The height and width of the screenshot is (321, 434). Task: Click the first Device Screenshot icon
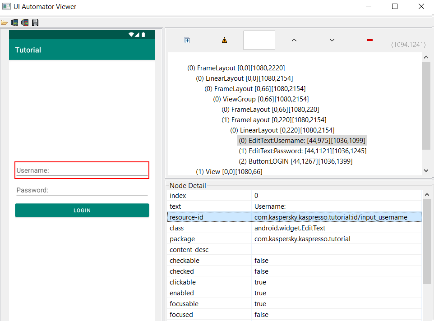[x=14, y=23]
